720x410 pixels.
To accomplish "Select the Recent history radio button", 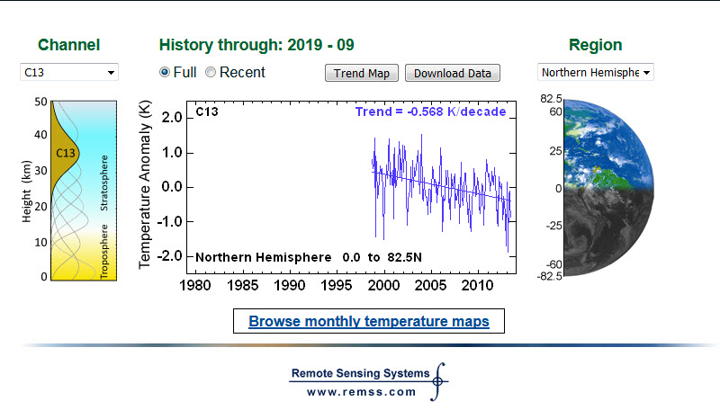I will pyautogui.click(x=211, y=73).
